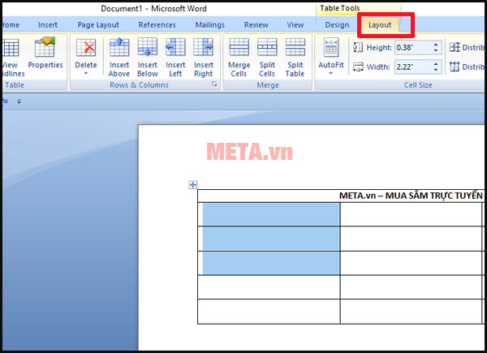The width and height of the screenshot is (487, 353).
Task: Click the Insert Above icon
Action: (119, 57)
